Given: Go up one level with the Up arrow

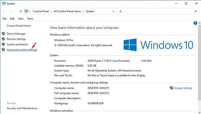Looking at the screenshot, I should (21, 11).
